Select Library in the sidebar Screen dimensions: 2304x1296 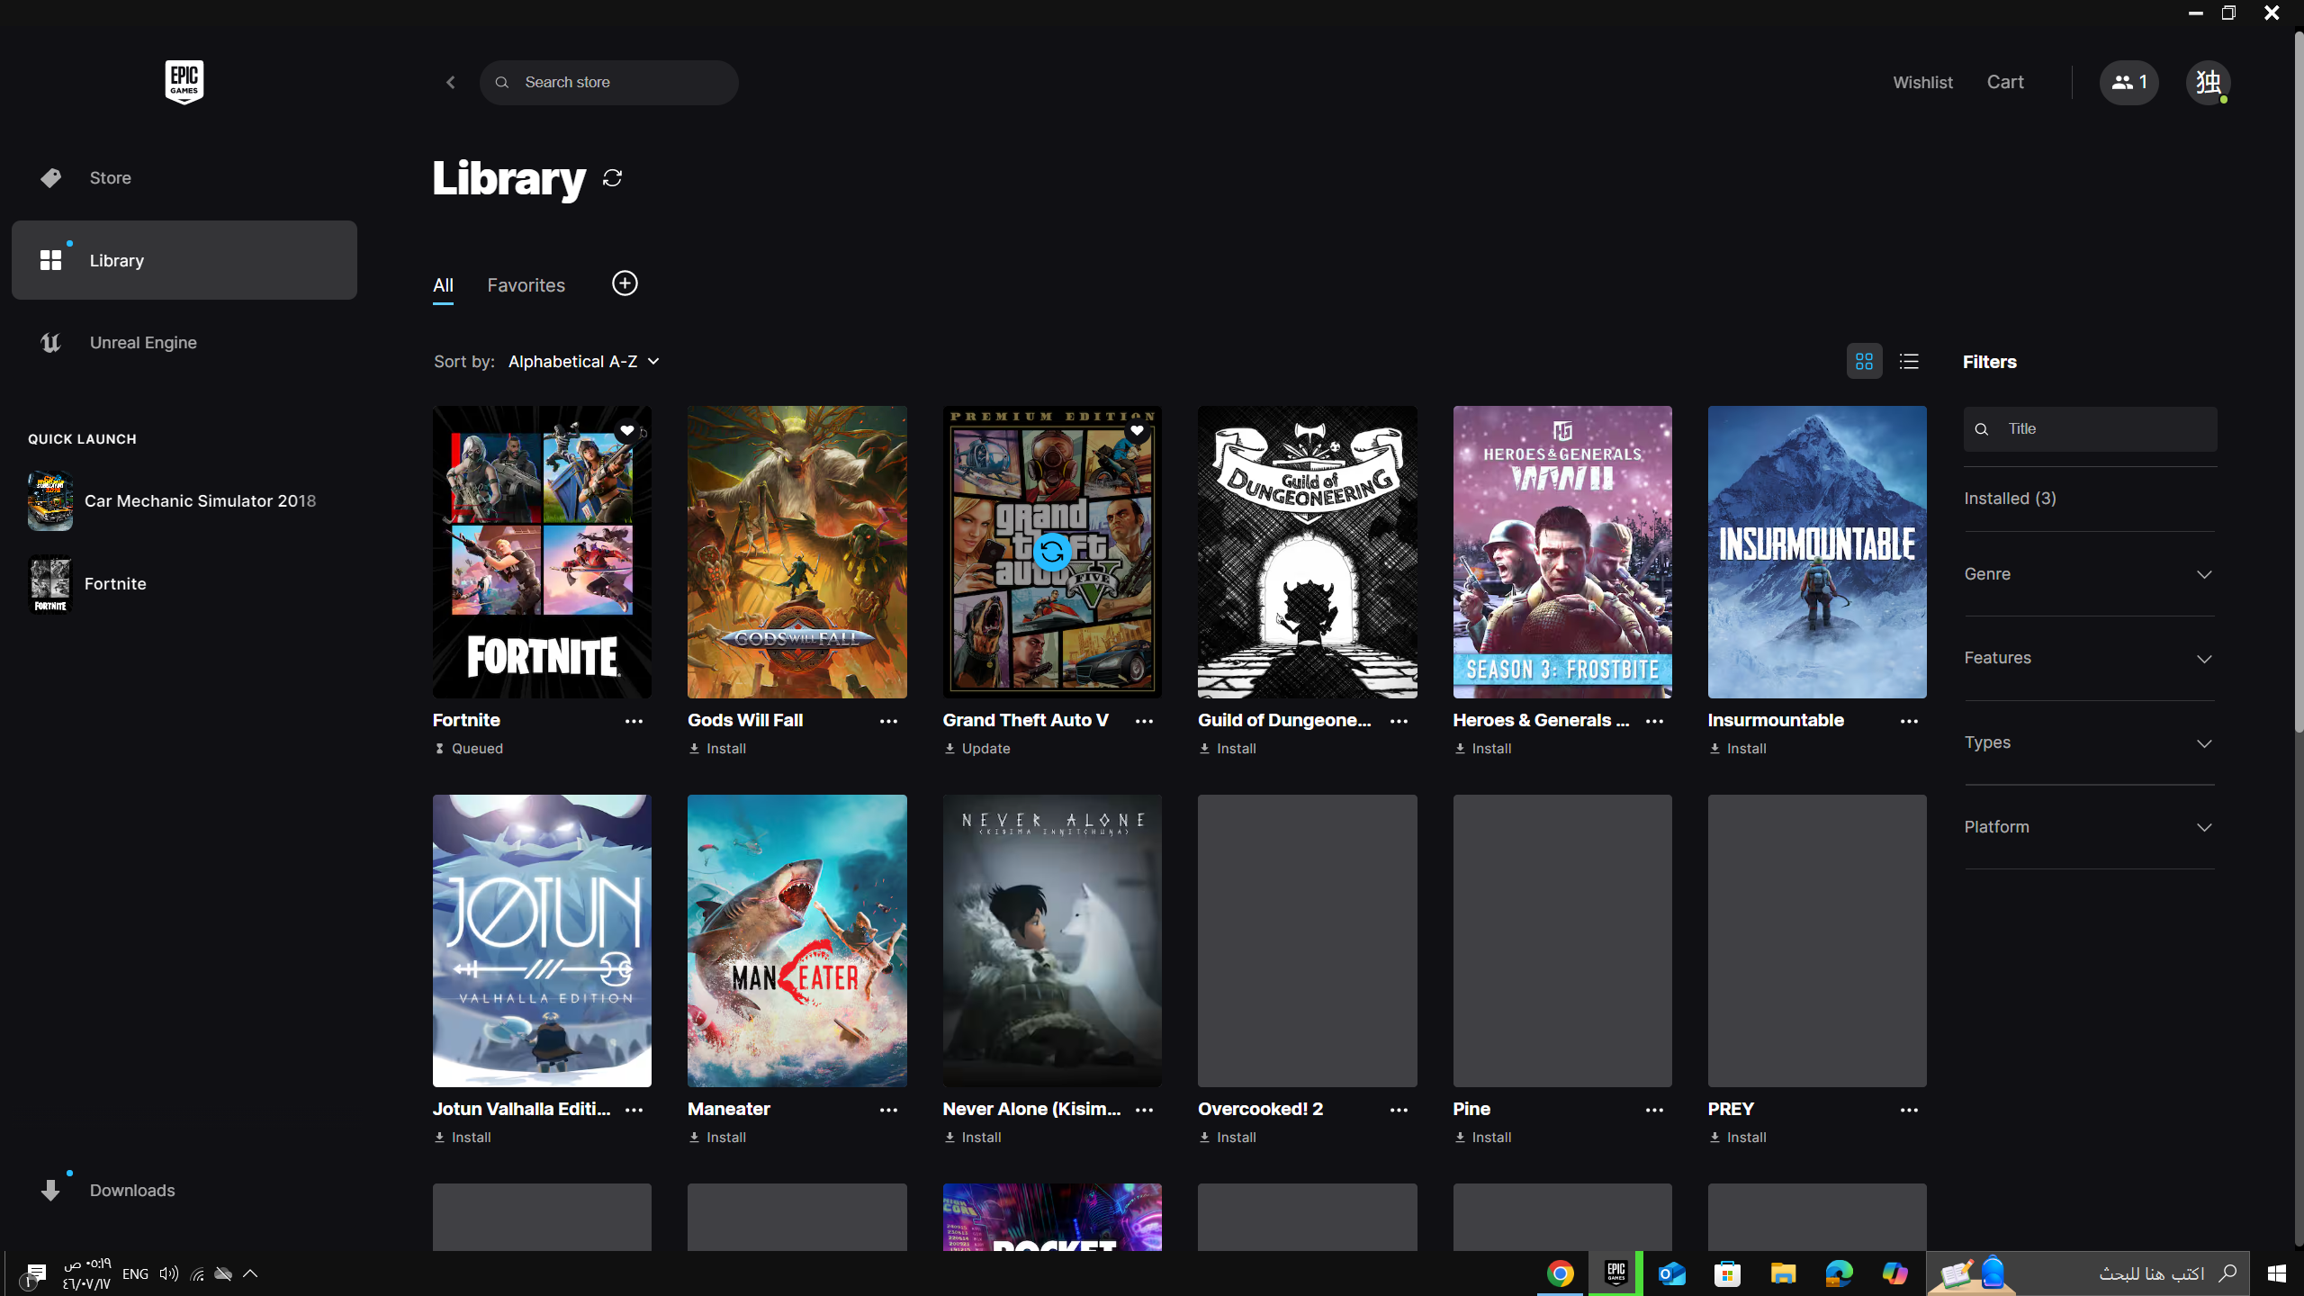click(x=184, y=260)
